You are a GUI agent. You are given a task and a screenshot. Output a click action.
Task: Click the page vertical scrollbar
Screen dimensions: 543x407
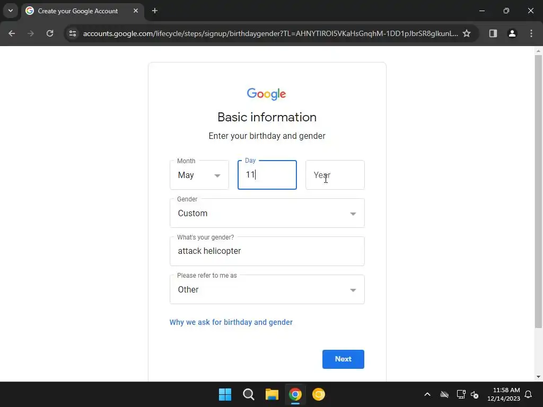(x=538, y=191)
